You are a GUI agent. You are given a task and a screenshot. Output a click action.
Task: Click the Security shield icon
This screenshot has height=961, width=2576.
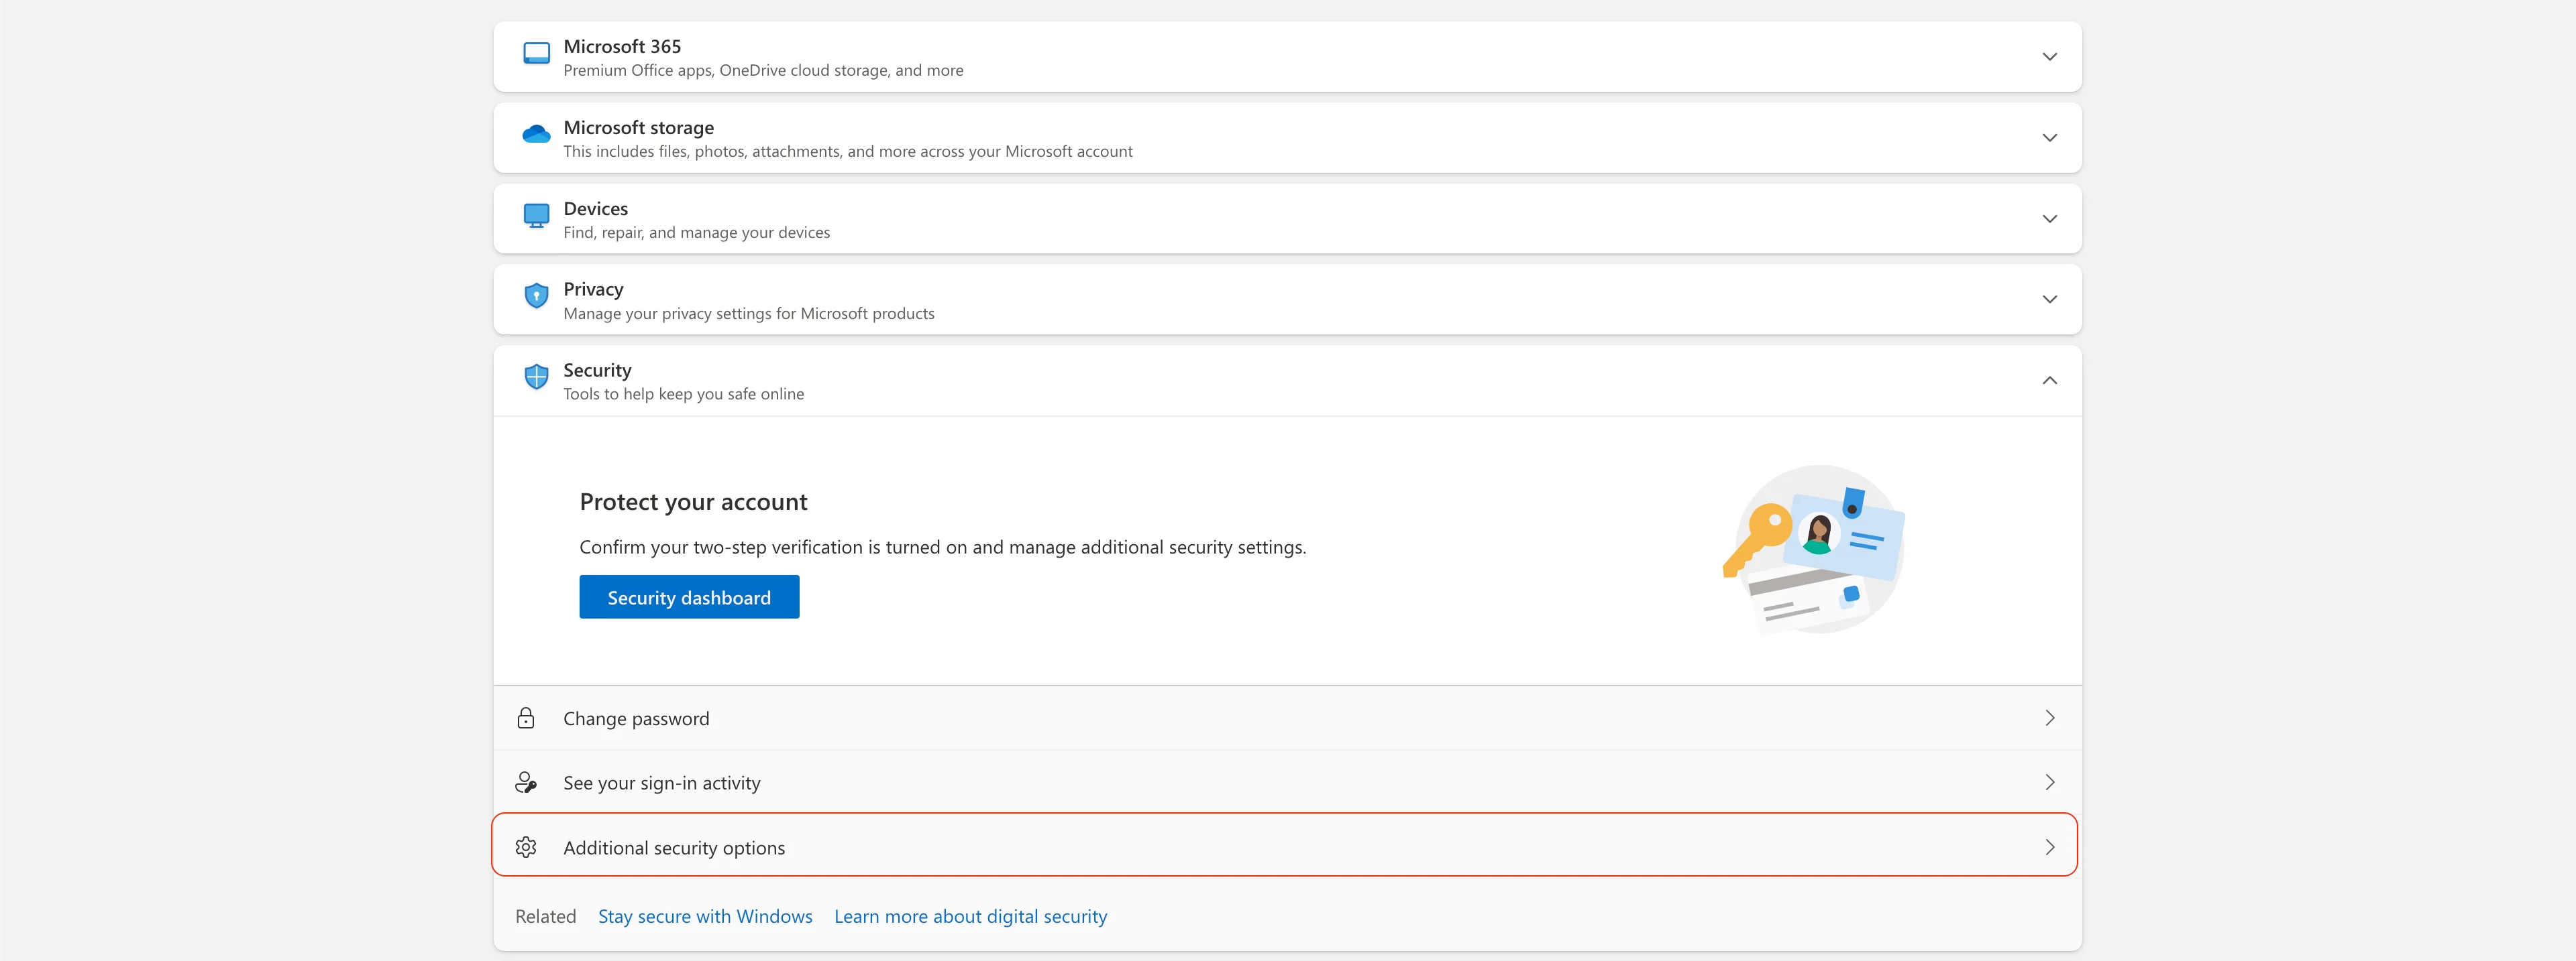[536, 377]
